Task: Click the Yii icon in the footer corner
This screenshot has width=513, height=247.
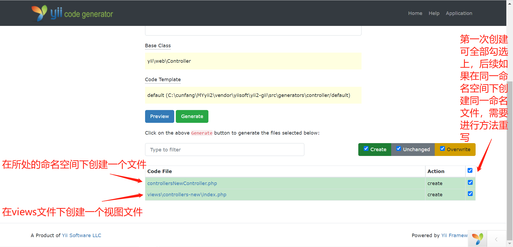Action: (477, 238)
